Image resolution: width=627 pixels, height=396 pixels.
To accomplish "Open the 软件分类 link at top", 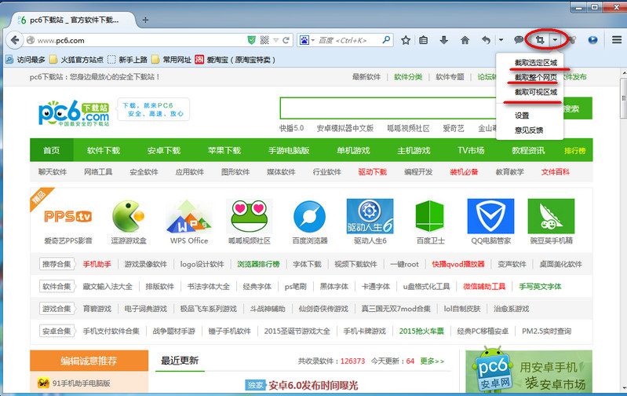I will pos(408,77).
